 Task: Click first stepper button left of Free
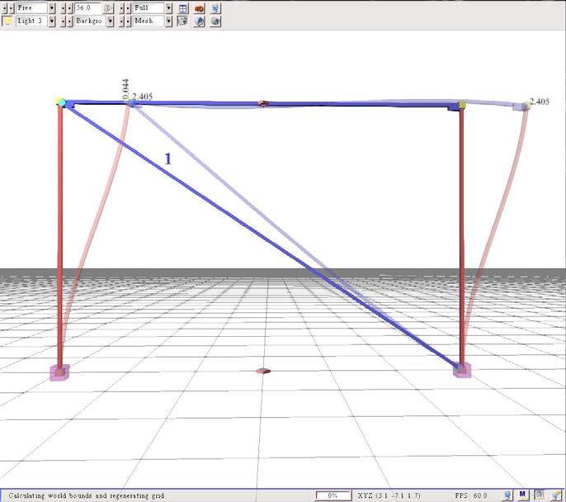tap(4, 7)
